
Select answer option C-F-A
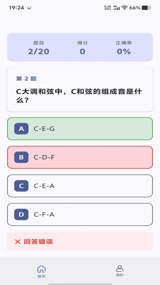pos(80,215)
